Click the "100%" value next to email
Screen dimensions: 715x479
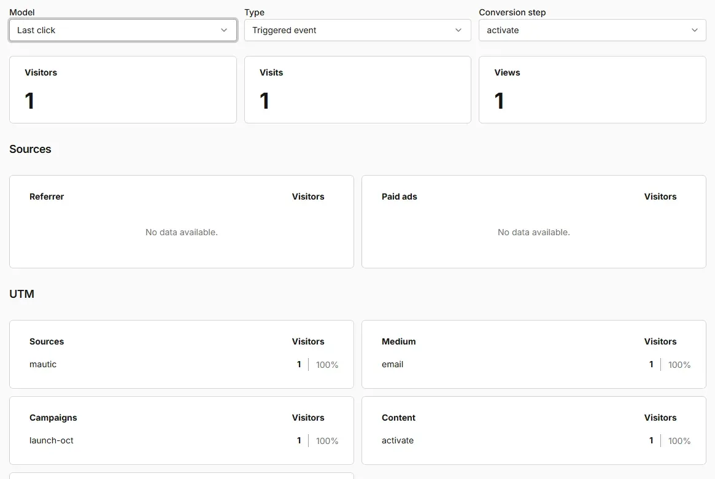[679, 365]
